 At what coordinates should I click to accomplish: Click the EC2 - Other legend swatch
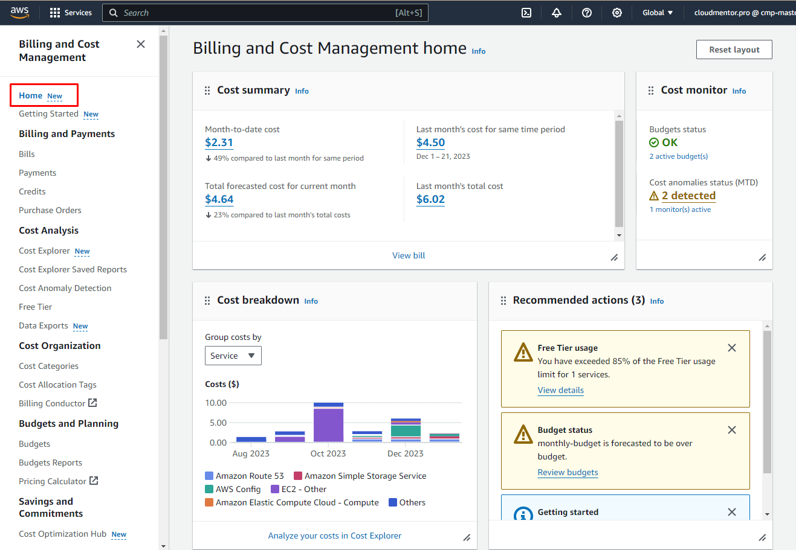275,489
